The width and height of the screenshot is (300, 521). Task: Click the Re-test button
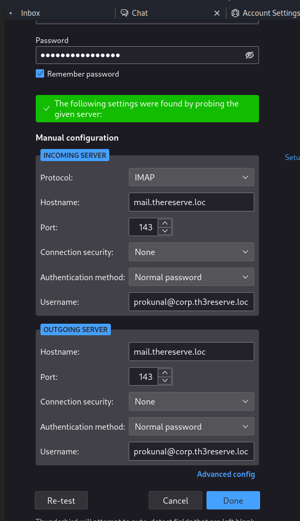click(x=61, y=501)
